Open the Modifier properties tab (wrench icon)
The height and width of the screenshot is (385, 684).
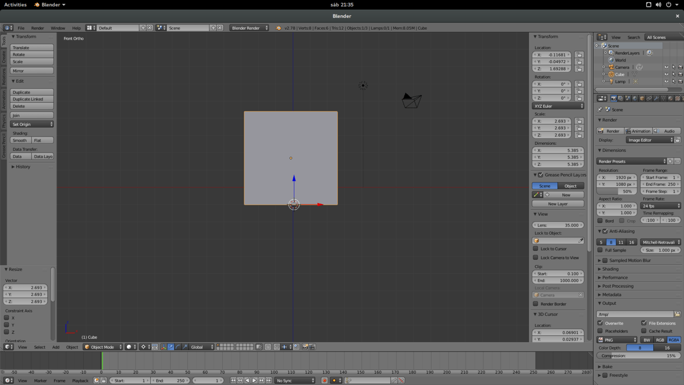pyautogui.click(x=656, y=98)
